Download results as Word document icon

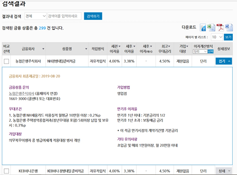click(x=229, y=28)
